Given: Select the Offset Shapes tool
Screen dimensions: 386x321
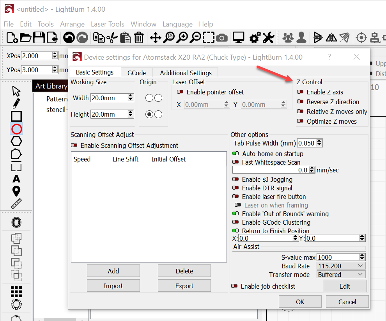Looking at the screenshot, I should pyautogui.click(x=16, y=222).
